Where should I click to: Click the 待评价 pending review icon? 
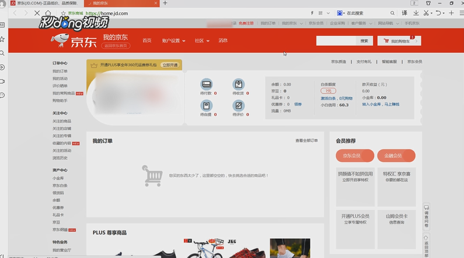pyautogui.click(x=239, y=105)
